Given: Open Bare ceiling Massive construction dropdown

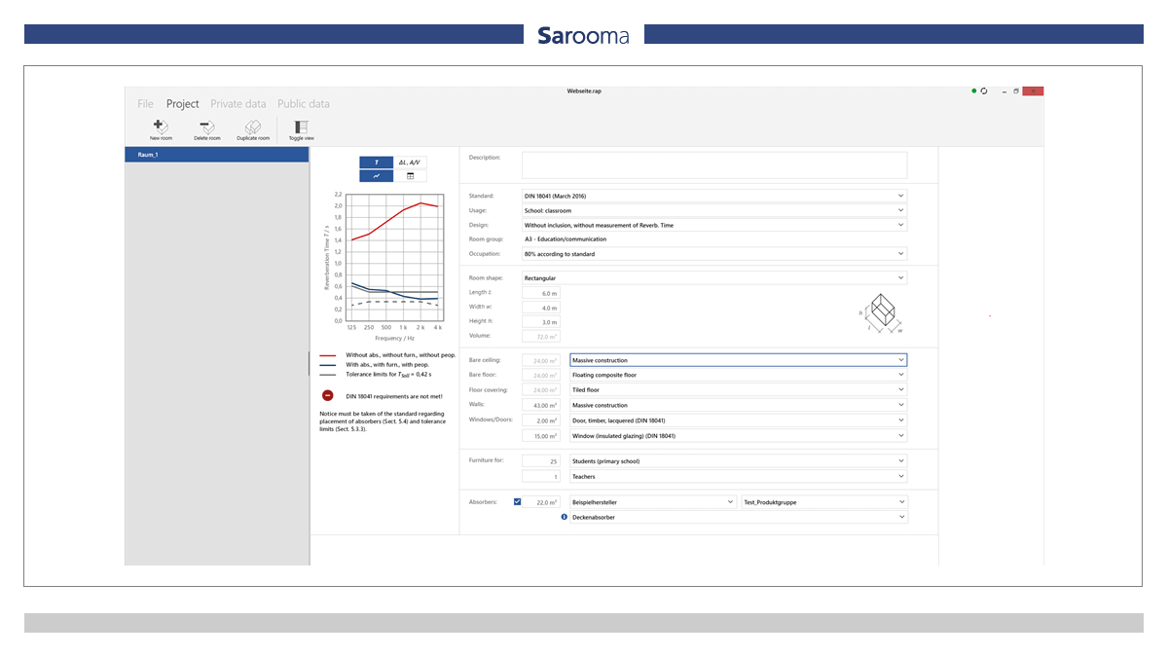Looking at the screenshot, I should [x=738, y=359].
